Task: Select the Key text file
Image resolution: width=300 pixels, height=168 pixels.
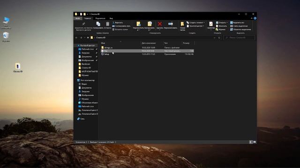Action: [147, 51]
